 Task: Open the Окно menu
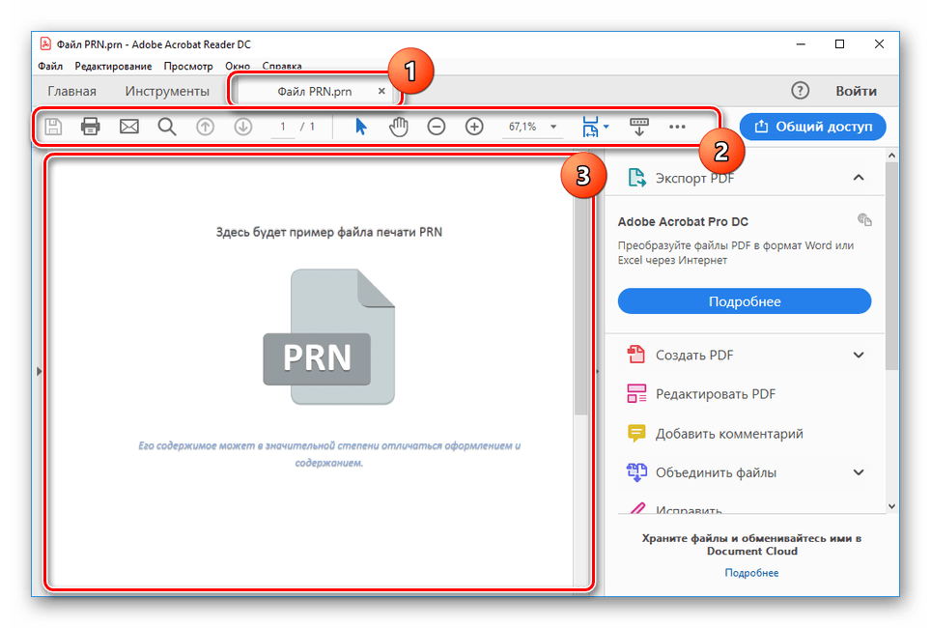(x=238, y=66)
